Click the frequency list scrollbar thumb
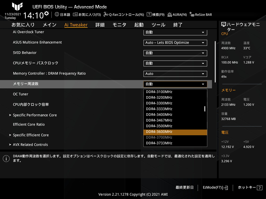The image size is (266, 199). (x=205, y=109)
